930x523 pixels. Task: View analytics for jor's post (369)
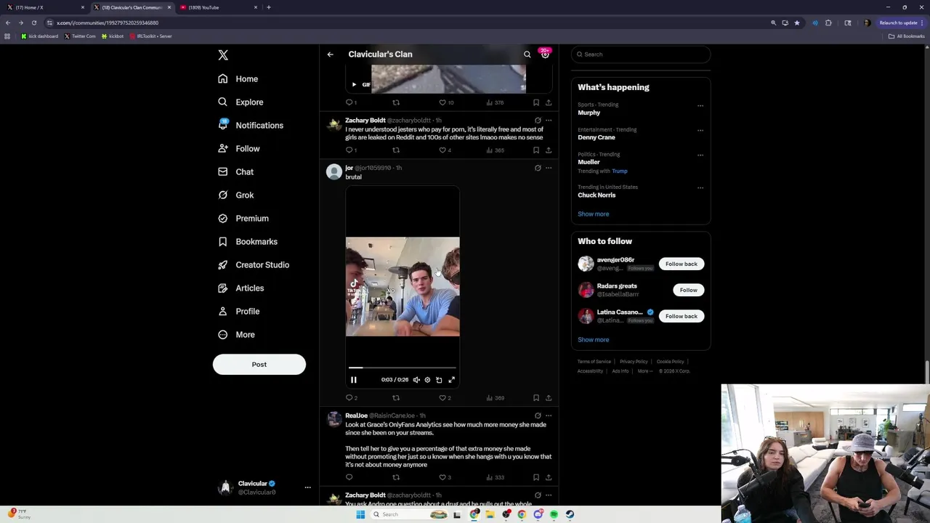coord(495,398)
